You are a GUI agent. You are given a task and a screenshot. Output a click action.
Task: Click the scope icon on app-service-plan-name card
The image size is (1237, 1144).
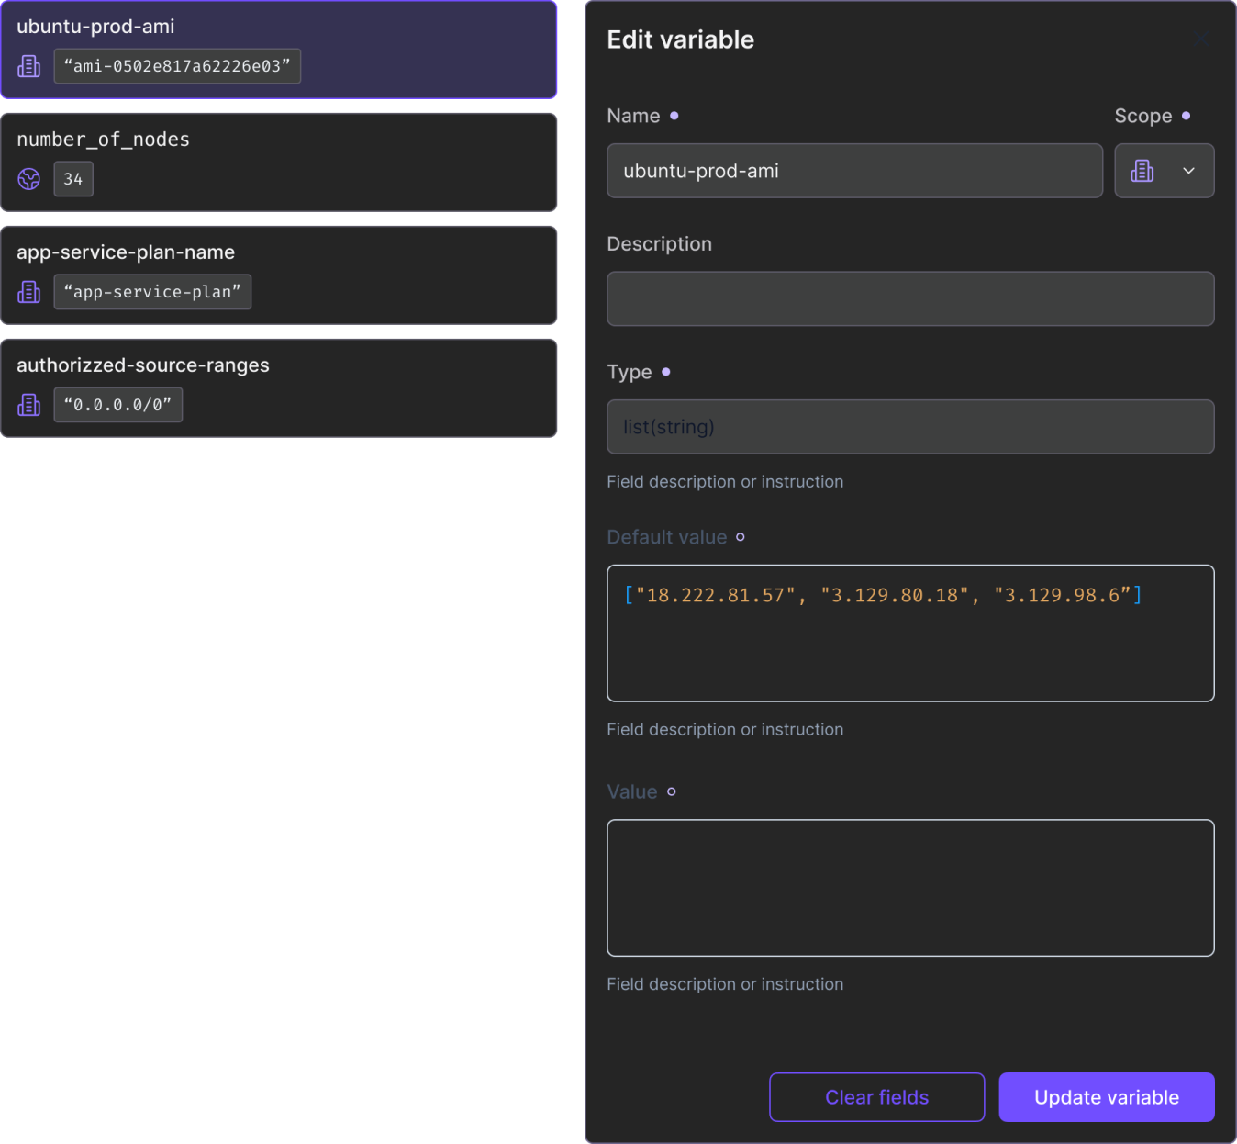click(28, 292)
